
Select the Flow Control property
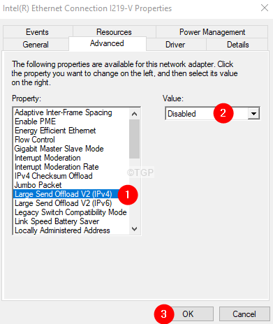click(x=35, y=140)
